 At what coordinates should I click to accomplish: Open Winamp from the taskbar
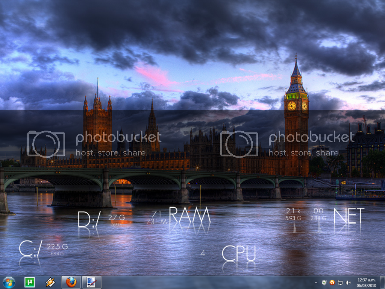point(50,282)
